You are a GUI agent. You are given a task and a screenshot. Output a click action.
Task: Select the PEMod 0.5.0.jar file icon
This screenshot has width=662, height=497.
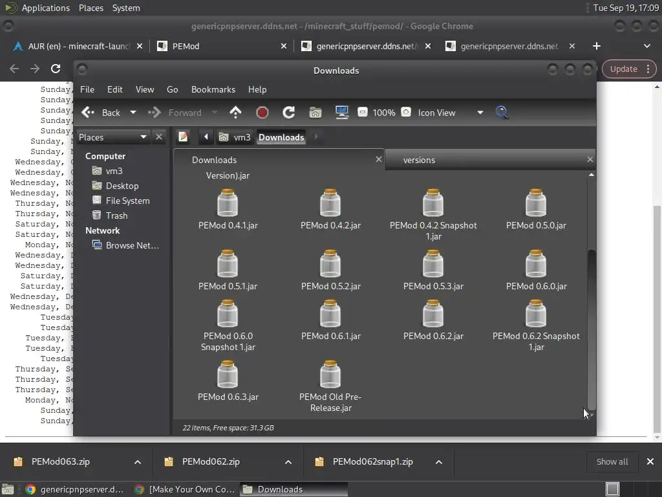tap(536, 203)
